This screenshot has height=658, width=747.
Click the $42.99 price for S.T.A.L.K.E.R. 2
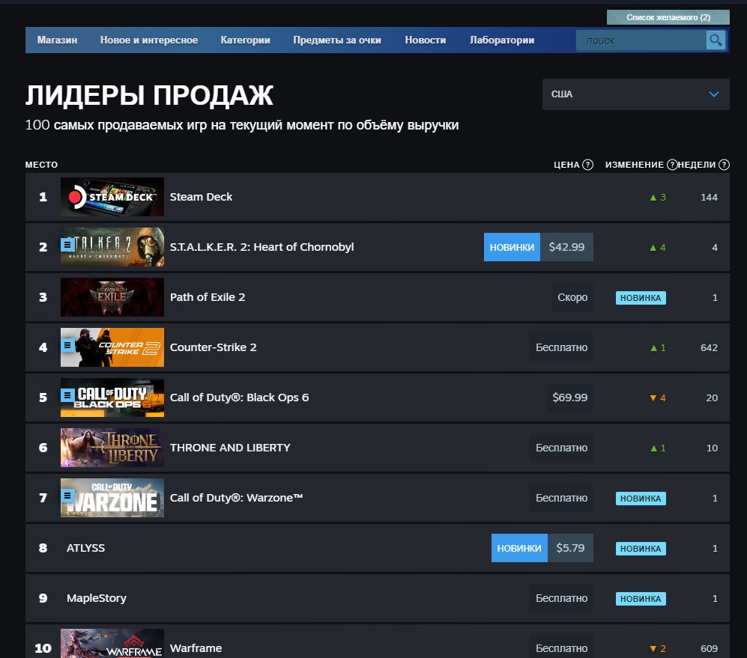(x=566, y=247)
